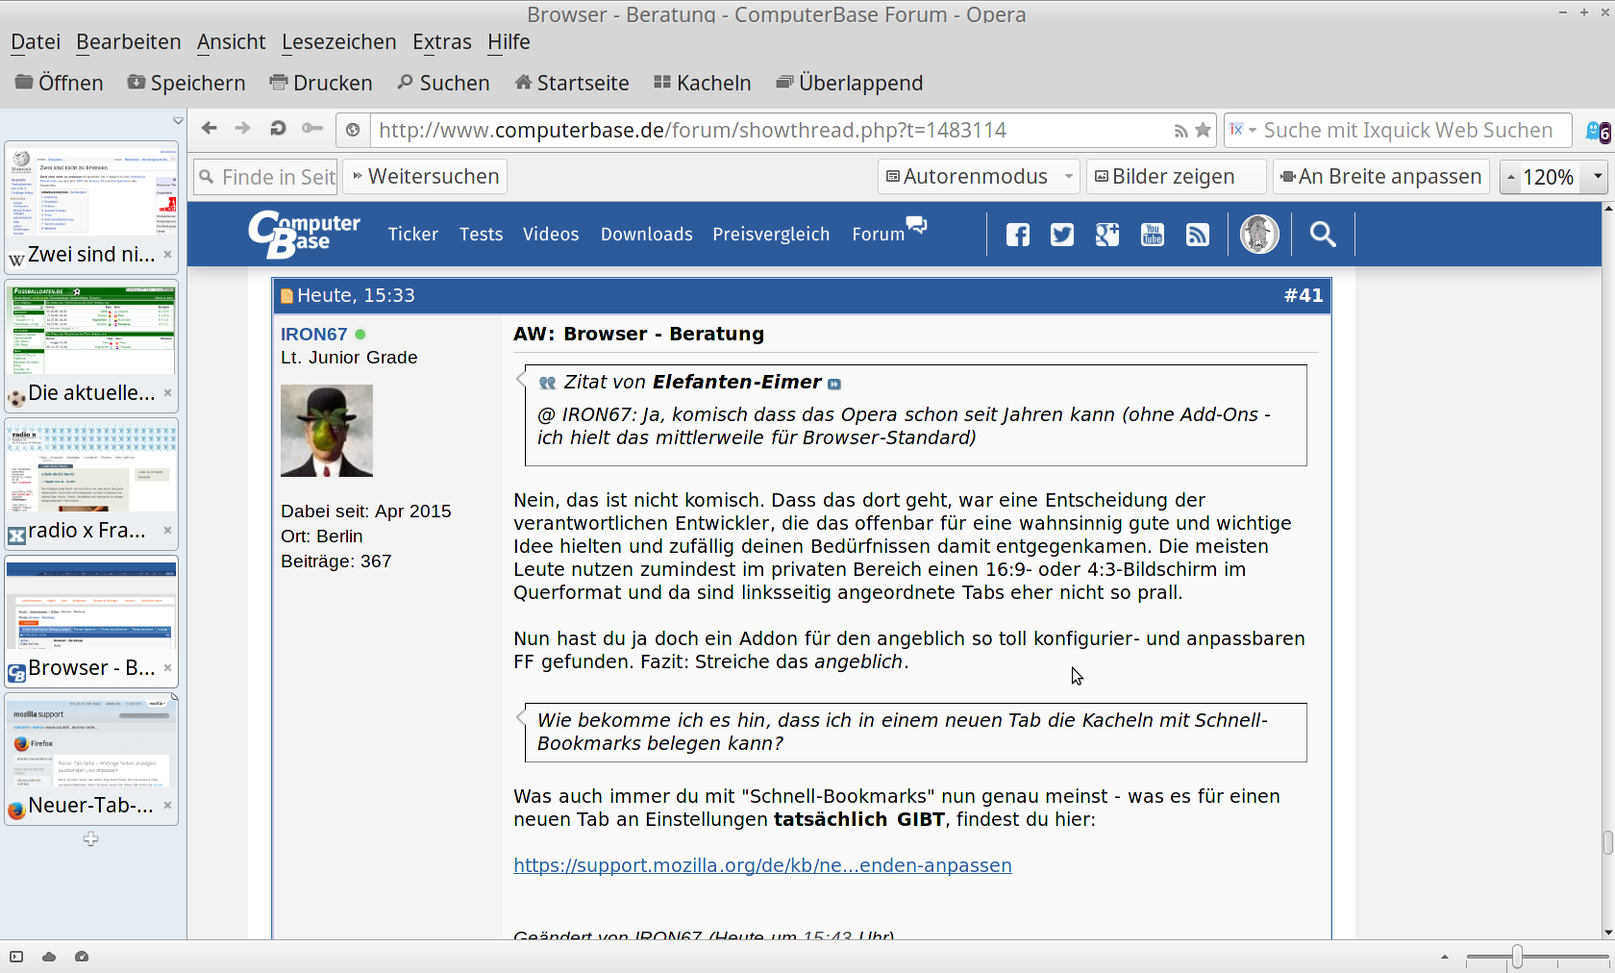Click the Opera Turbo icon in status bar
The image size is (1615, 973).
[x=82, y=957]
